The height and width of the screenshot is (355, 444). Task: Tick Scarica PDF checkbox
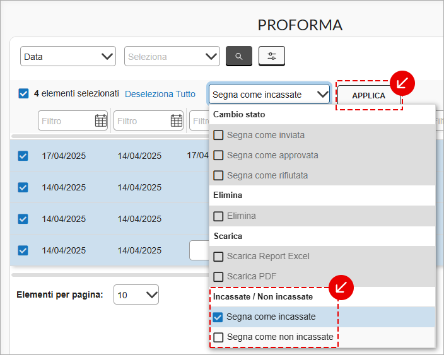click(218, 277)
